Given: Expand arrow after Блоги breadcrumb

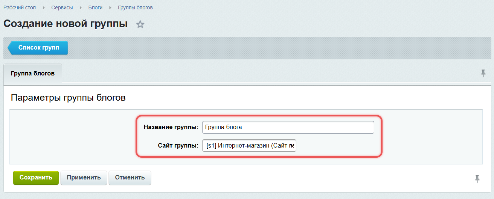Looking at the screenshot, I should click(x=110, y=8).
